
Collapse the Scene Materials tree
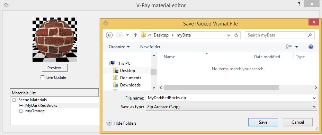tap(14, 100)
